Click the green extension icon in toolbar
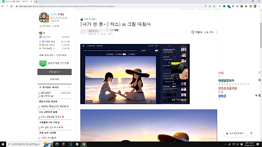 pyautogui.click(x=220, y=6)
